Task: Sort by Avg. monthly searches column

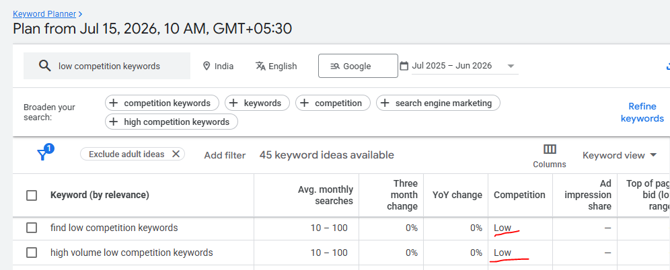Action: tap(325, 195)
